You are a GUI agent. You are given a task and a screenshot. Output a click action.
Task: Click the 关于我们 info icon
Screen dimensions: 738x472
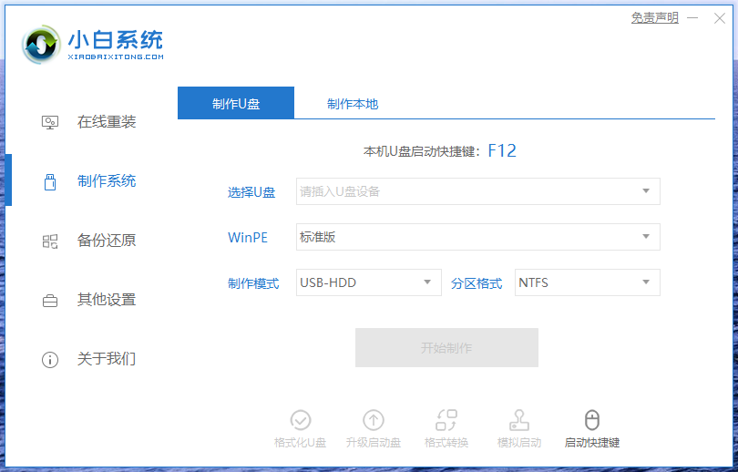tap(50, 359)
